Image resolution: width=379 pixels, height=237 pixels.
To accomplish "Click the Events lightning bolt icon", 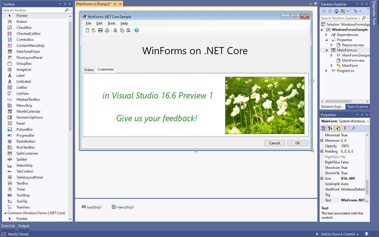I will [345, 129].
